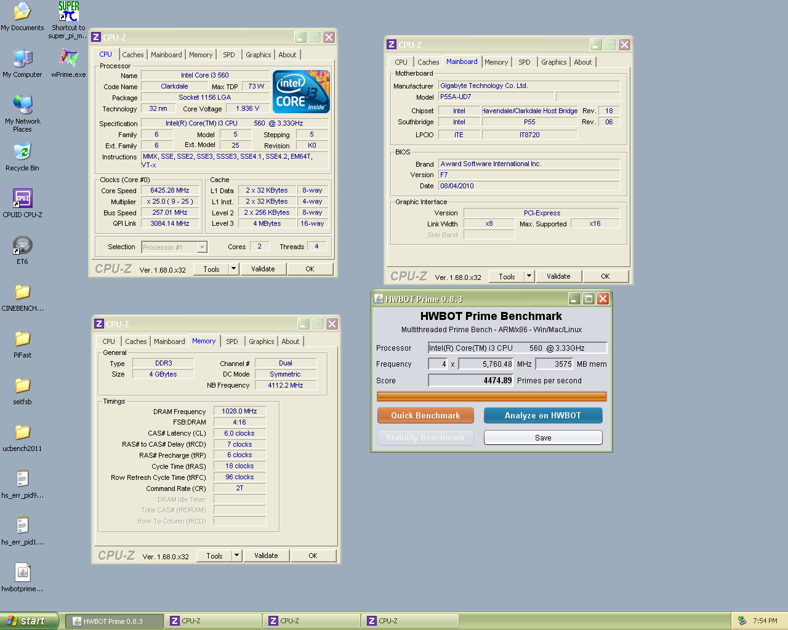
Task: Click Analyze on HWBOT button
Action: click(543, 415)
